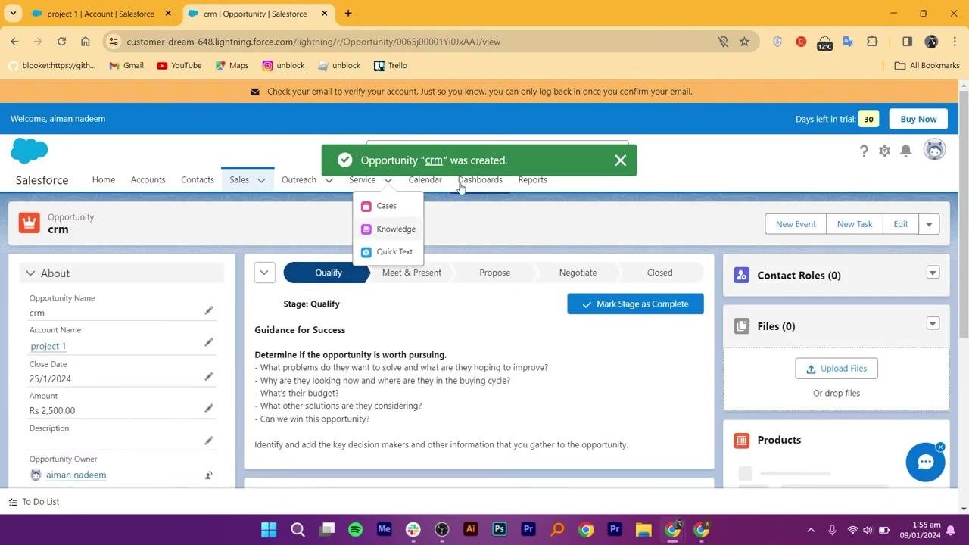Collapse the Service tab dropdown
The height and width of the screenshot is (545, 969).
tap(388, 180)
